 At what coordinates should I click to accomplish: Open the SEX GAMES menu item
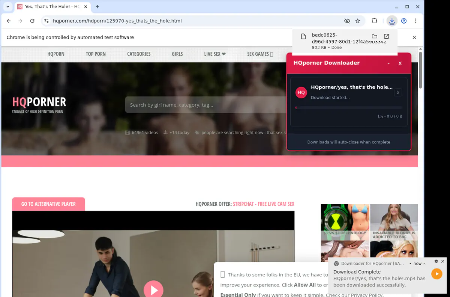click(260, 54)
